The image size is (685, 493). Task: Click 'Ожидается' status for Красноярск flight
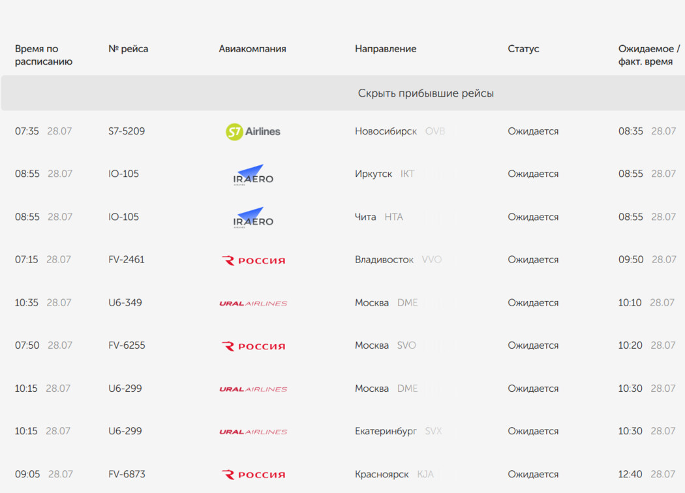point(533,474)
